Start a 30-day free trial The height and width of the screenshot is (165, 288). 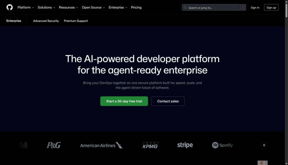coord(124,101)
